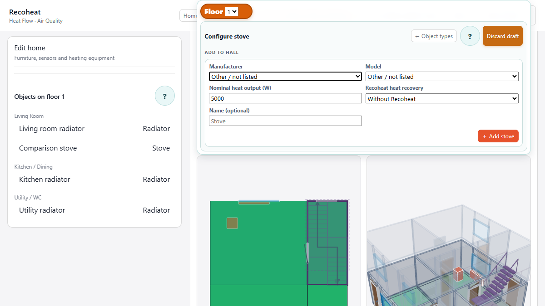
Task: Click the Utility / WC group label
Action: point(28,198)
